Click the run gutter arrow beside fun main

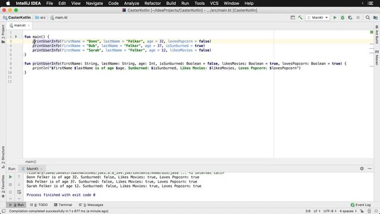coord(16,37)
